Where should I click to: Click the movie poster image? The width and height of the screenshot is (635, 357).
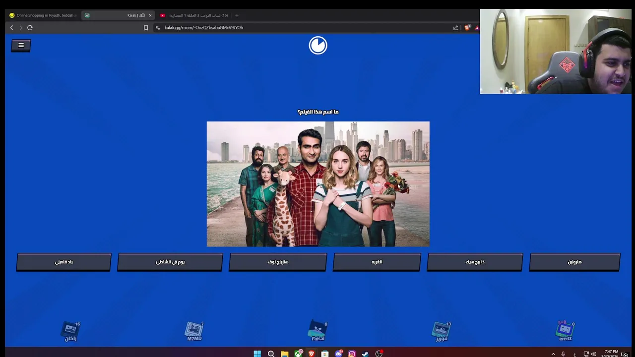point(318,184)
